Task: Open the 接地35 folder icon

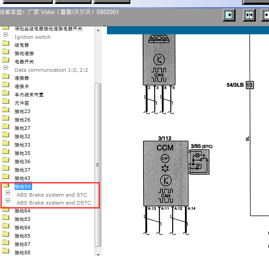Action: tap(6, 152)
